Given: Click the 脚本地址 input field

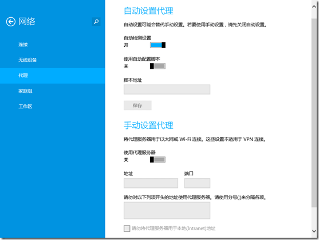Looking at the screenshot, I should point(167,89).
